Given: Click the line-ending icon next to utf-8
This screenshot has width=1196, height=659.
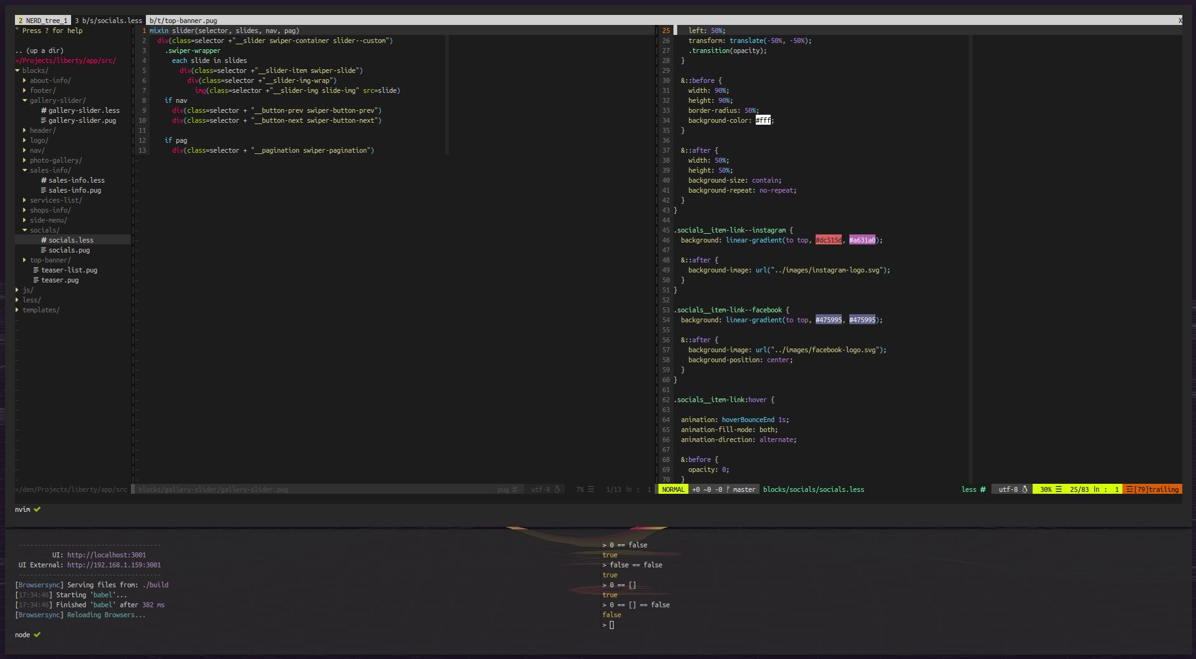Looking at the screenshot, I should (1025, 489).
